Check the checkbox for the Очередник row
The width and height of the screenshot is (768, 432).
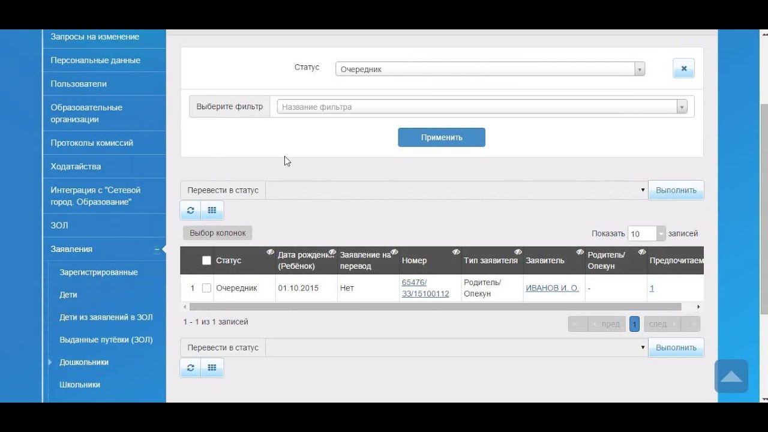(x=206, y=288)
